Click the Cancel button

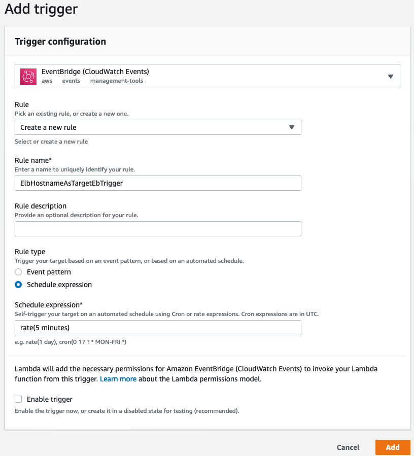click(x=348, y=447)
